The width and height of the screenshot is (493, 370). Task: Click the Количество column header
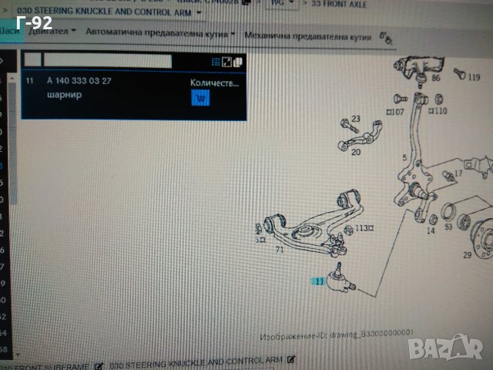(x=214, y=82)
